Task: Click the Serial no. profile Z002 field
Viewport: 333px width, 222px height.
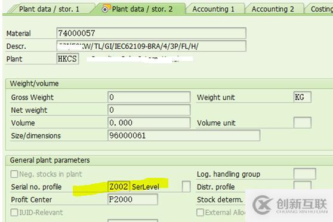Action: coord(119,187)
